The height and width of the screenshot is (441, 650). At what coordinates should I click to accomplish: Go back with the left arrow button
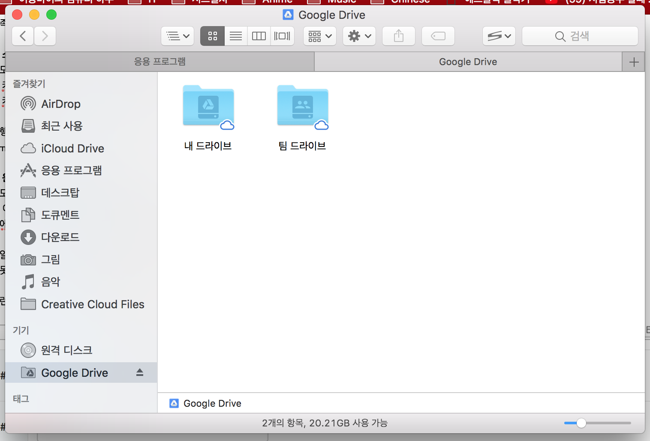23,36
